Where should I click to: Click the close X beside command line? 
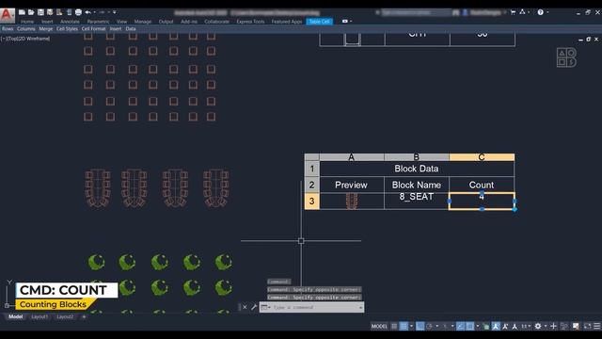(245, 307)
